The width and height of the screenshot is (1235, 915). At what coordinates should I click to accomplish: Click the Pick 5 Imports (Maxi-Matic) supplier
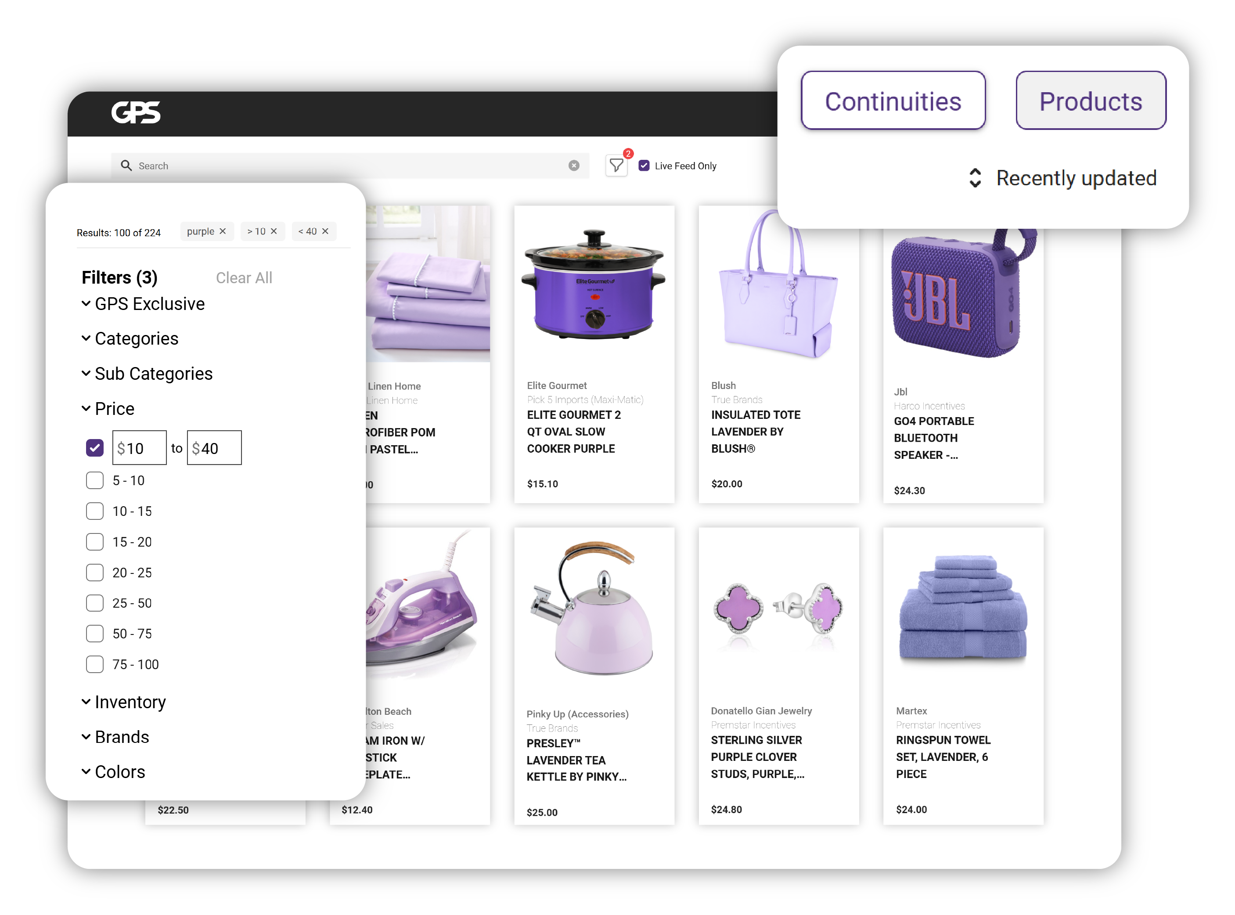(585, 400)
